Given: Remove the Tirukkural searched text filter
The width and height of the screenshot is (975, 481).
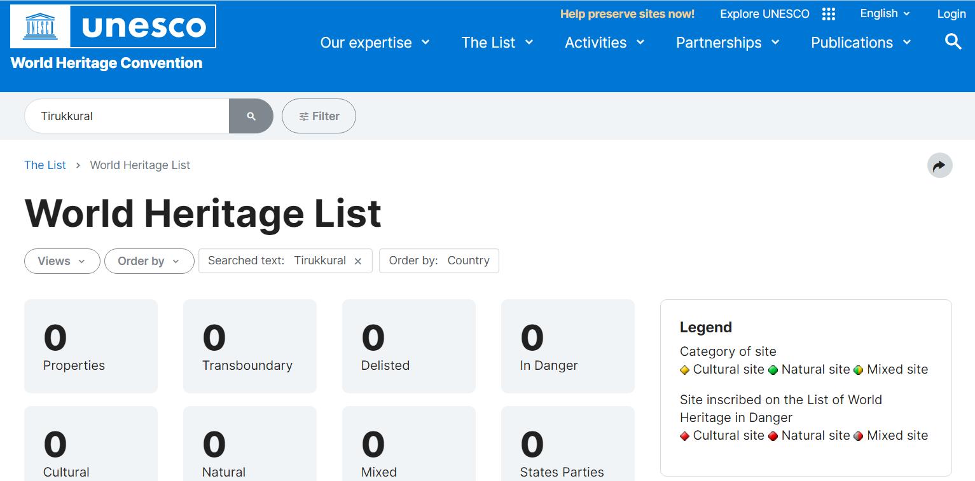Looking at the screenshot, I should pyautogui.click(x=358, y=261).
